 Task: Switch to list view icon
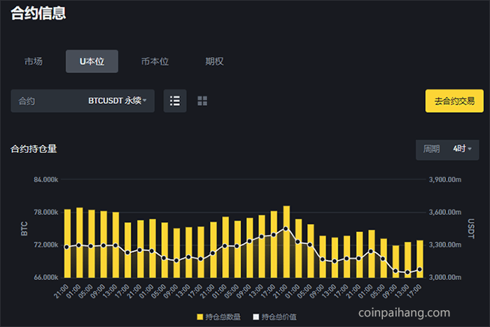[x=175, y=101]
